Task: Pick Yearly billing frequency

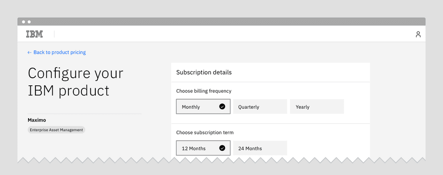Action: point(316,107)
